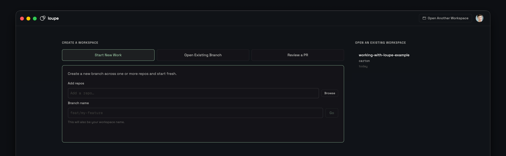Click 'This will also be your workspace name' hint

click(x=96, y=122)
